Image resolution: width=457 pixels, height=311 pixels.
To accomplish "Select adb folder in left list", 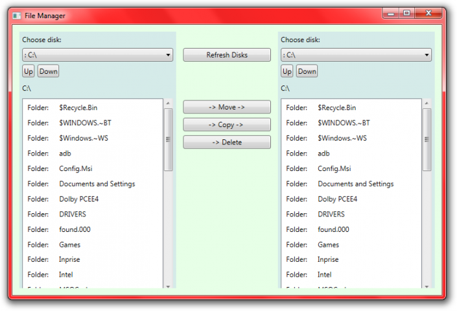I will pos(93,154).
